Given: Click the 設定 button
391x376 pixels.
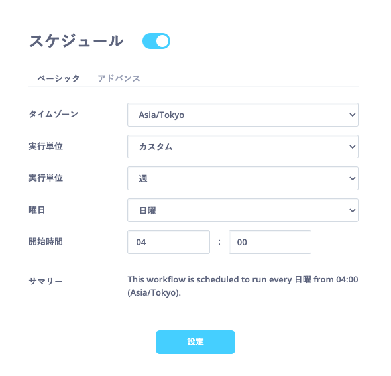Looking at the screenshot, I should (x=195, y=342).
